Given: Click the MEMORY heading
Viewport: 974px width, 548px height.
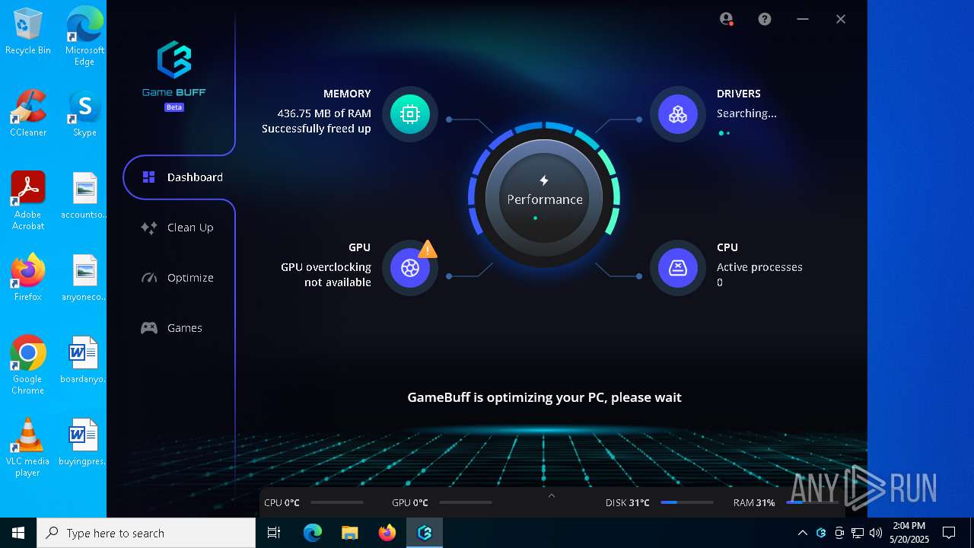Looking at the screenshot, I should pos(347,94).
